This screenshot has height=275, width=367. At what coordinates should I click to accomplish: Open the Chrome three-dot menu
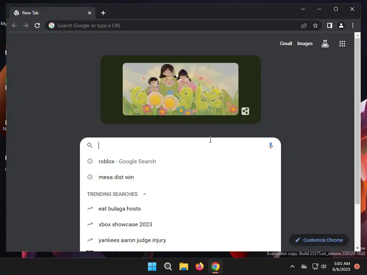tap(353, 25)
